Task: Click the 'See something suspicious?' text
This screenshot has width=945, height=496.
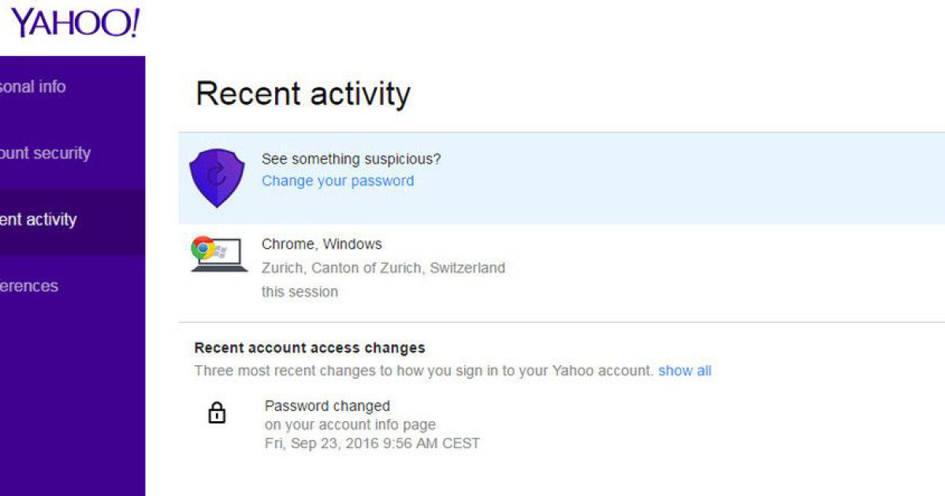Action: (352, 159)
